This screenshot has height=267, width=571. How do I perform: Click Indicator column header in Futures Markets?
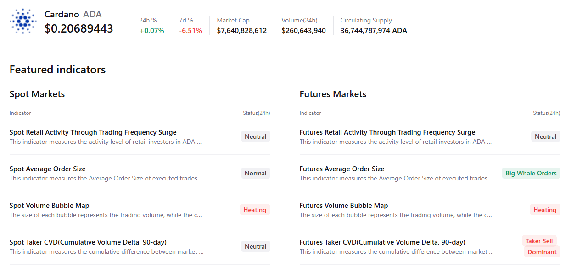click(x=310, y=113)
